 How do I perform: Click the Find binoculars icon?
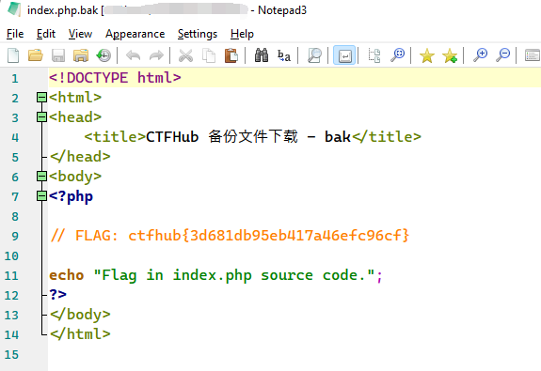pyautogui.click(x=262, y=55)
